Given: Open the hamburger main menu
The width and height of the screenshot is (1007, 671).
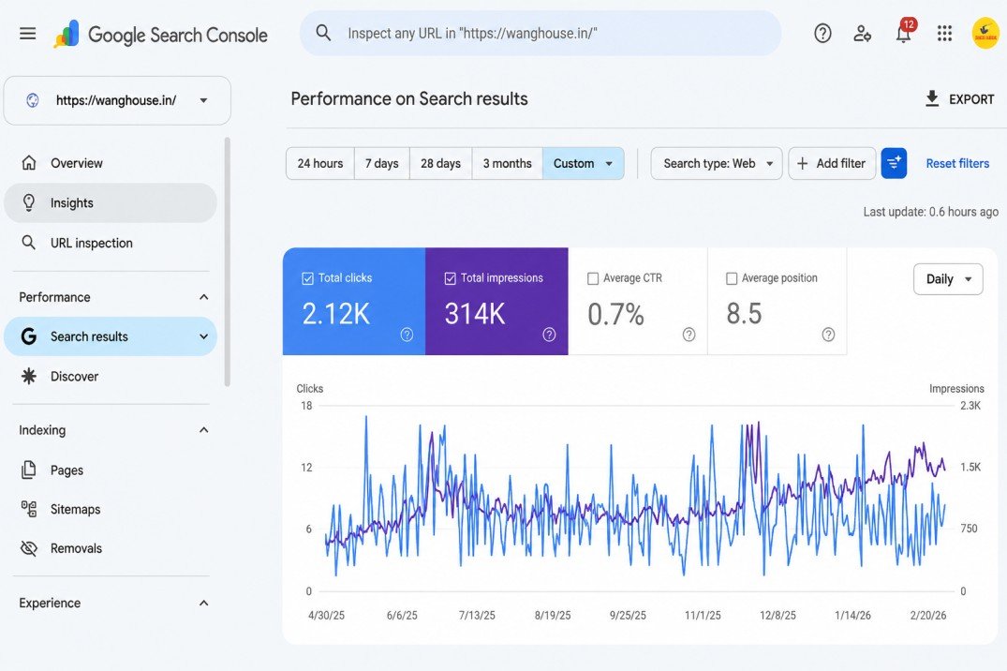Looking at the screenshot, I should click(x=27, y=34).
